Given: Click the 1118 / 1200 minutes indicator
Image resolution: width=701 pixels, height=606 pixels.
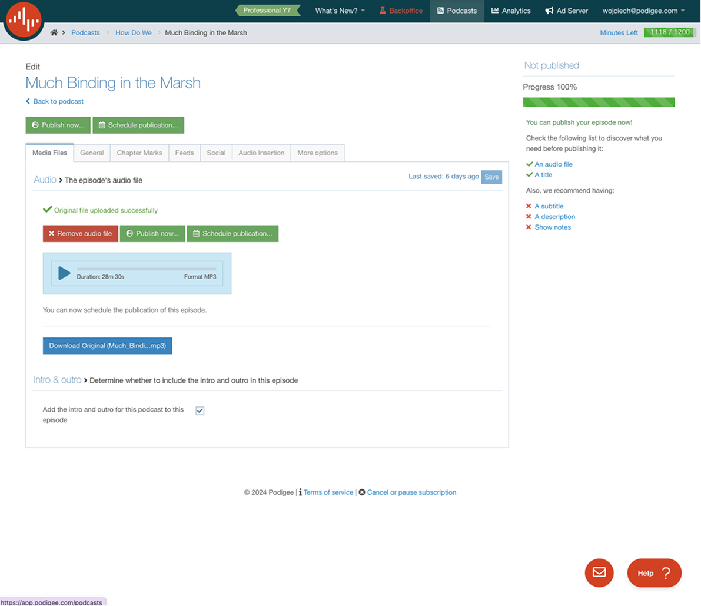Looking at the screenshot, I should coord(670,32).
